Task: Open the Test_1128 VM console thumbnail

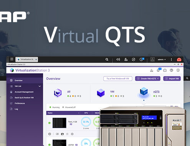Action: (59, 123)
